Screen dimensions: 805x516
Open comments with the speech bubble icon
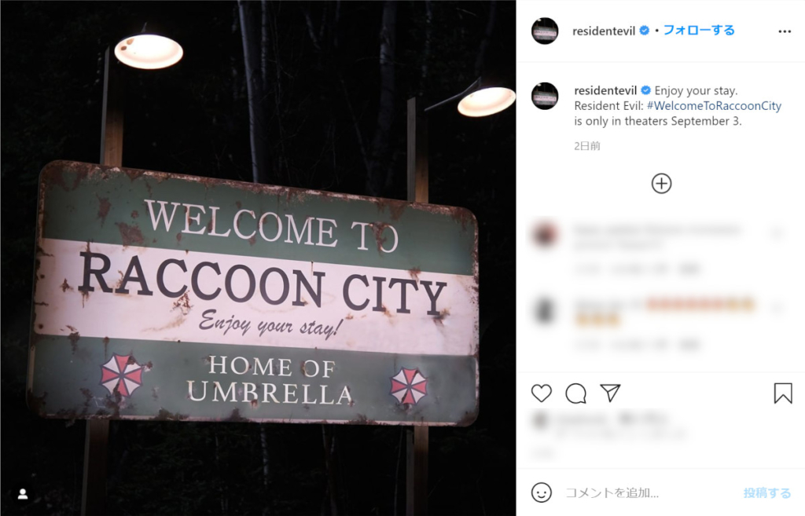click(575, 393)
